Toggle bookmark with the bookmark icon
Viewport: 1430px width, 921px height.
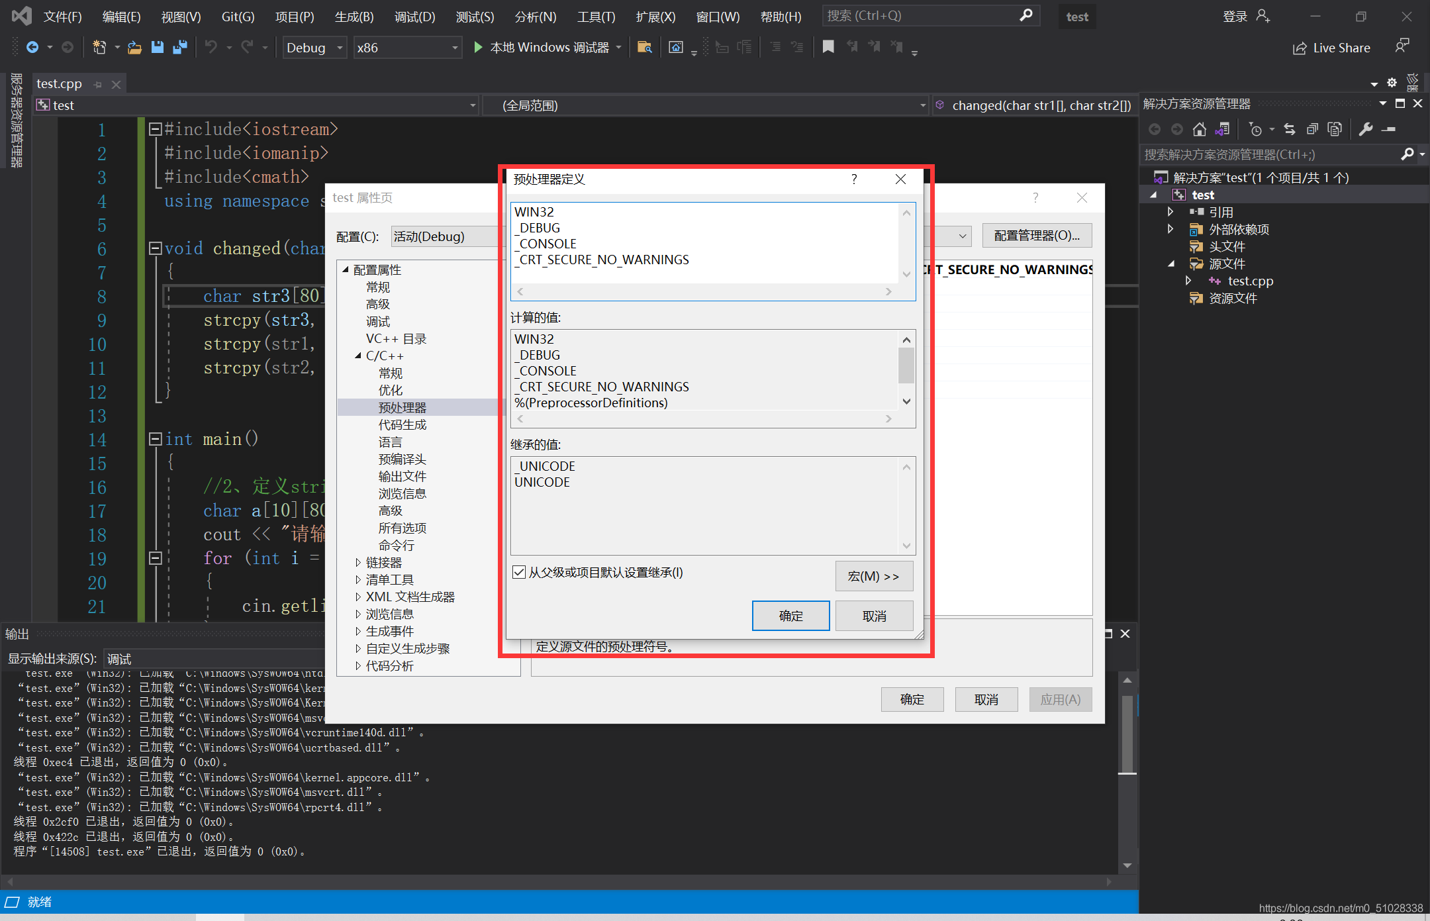tap(828, 46)
